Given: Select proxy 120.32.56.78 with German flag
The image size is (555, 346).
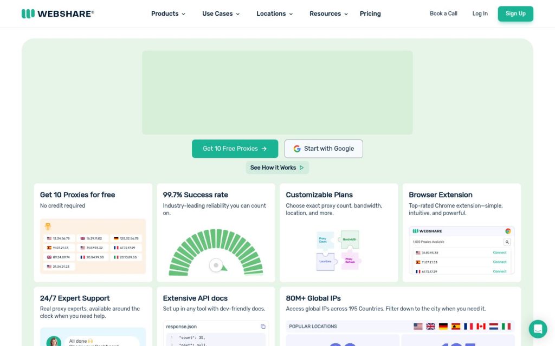Looking at the screenshot, I should (x=126, y=238).
